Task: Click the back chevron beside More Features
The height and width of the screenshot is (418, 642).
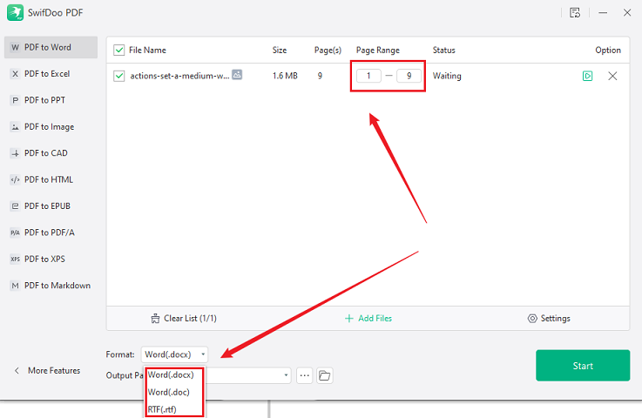Action: tap(17, 370)
